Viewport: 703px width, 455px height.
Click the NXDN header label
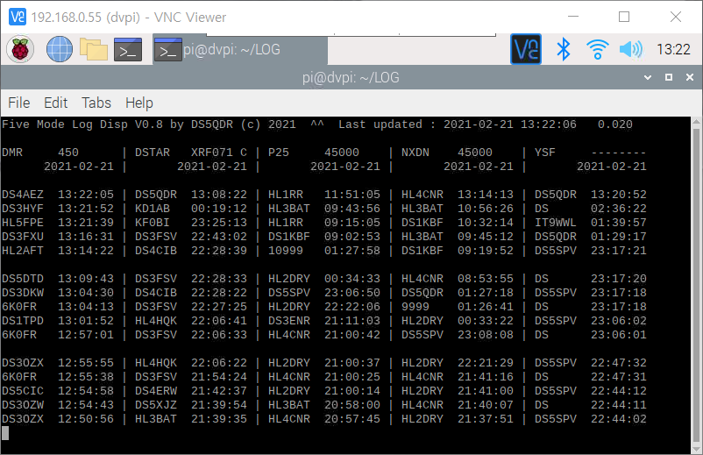415,153
